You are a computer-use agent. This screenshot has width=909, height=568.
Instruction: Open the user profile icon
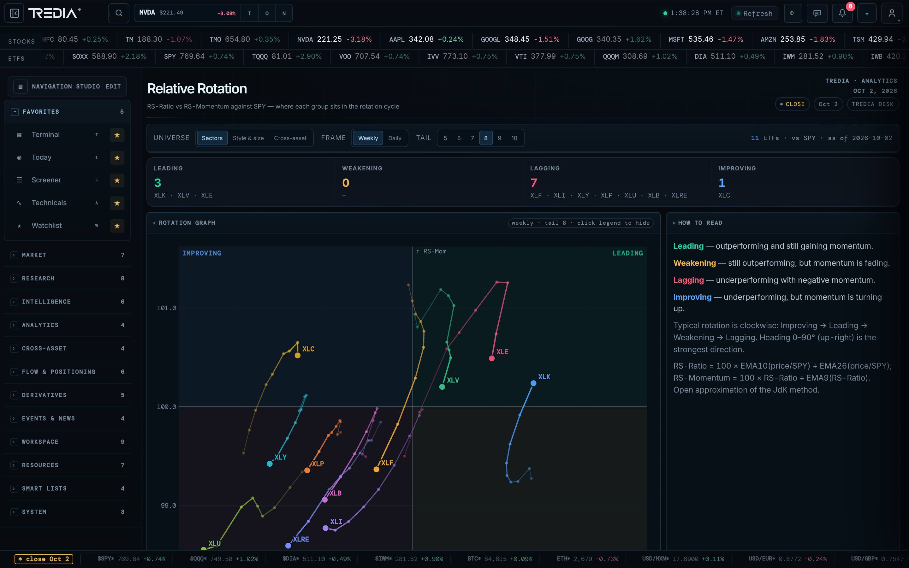point(892,13)
